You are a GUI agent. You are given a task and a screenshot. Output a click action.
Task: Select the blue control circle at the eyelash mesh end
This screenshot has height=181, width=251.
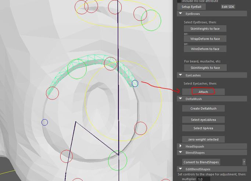tap(135, 83)
